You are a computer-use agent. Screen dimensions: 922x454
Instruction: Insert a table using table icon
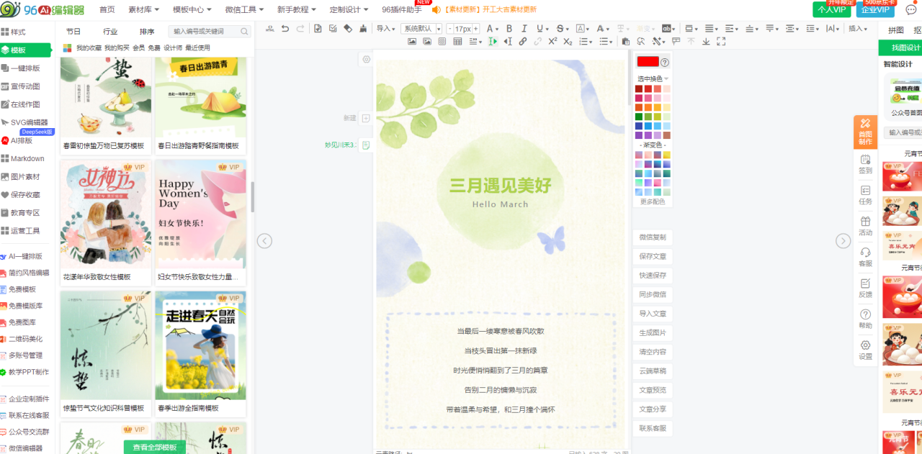click(457, 41)
